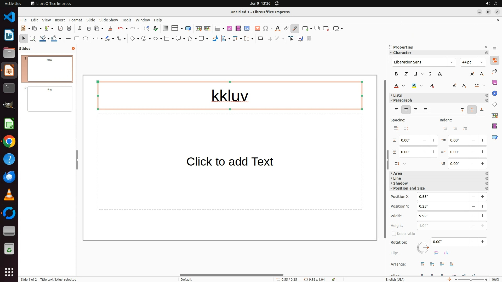Open the Slide Show menu

point(109,20)
